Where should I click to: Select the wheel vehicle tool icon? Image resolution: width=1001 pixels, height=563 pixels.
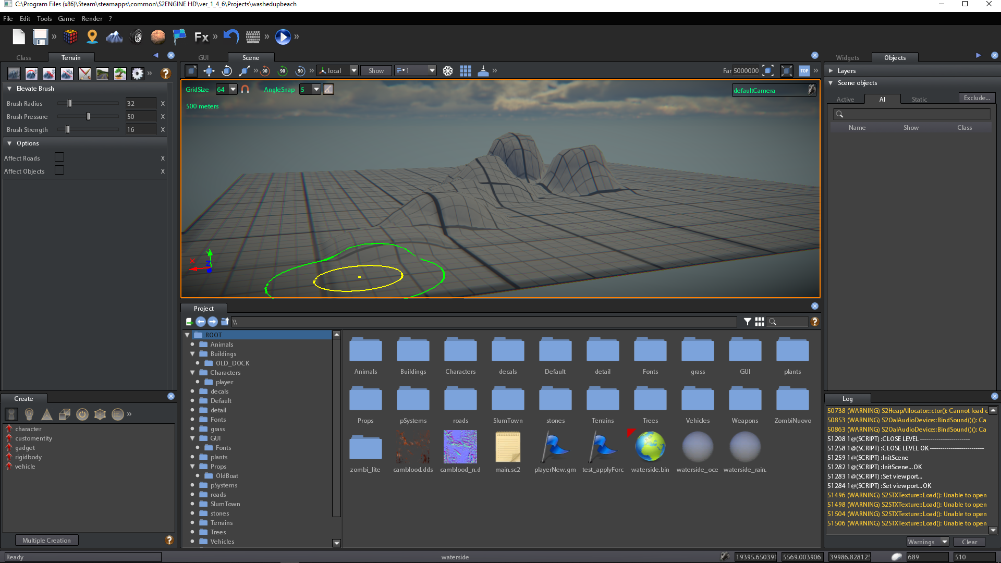pyautogui.click(x=137, y=37)
